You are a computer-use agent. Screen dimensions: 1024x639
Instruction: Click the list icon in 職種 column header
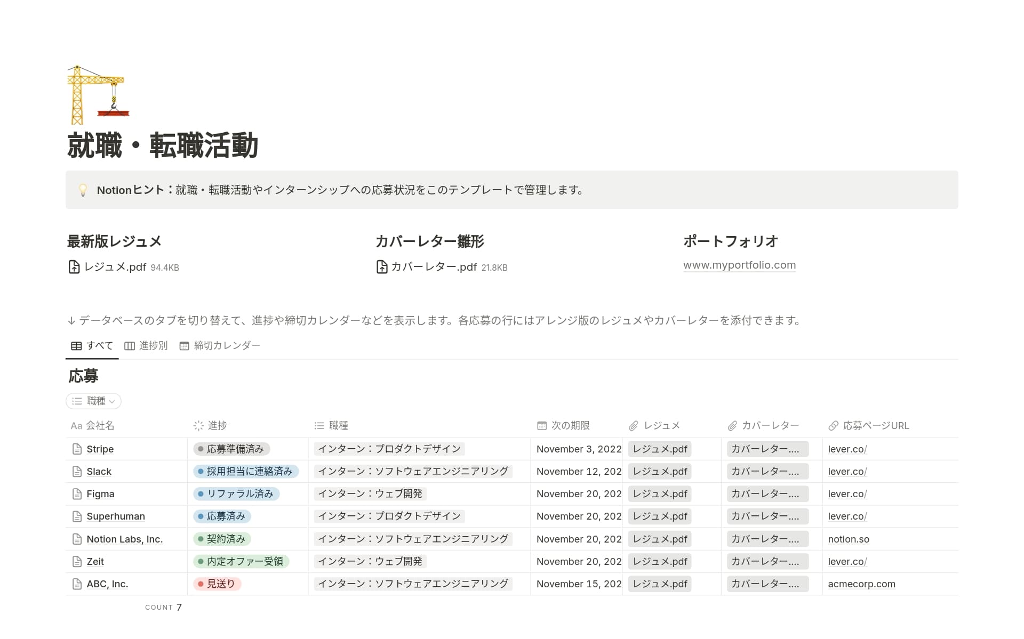click(318, 425)
